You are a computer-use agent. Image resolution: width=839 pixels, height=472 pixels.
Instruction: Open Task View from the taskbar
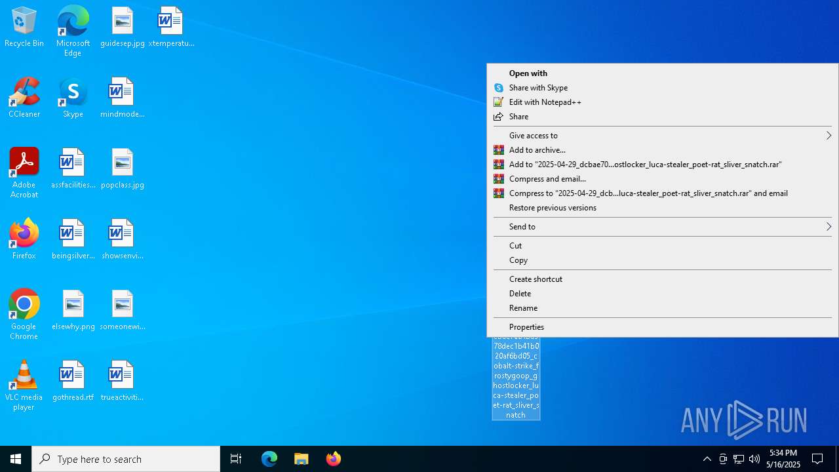pos(236,459)
